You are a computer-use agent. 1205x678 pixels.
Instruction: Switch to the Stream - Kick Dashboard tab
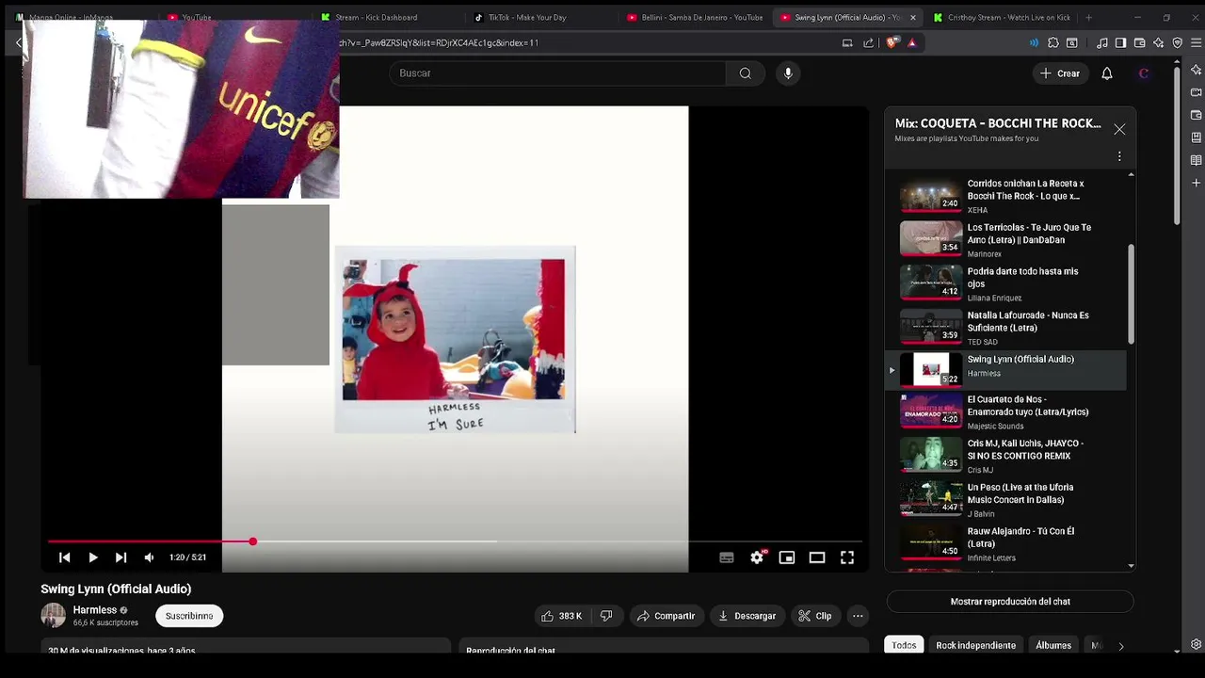point(377,17)
